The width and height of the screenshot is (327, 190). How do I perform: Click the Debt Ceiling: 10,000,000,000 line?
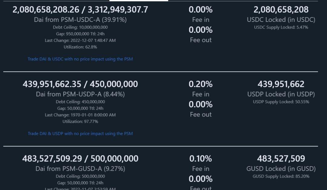[x=80, y=27]
